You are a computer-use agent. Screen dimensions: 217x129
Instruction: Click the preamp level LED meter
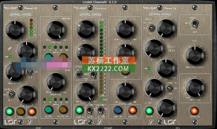pyautogui.click(x=32, y=28)
